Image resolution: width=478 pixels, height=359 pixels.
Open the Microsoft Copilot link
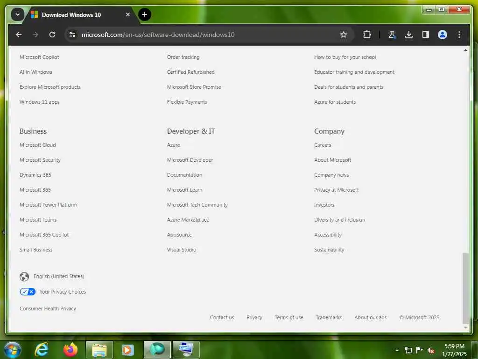(39, 57)
